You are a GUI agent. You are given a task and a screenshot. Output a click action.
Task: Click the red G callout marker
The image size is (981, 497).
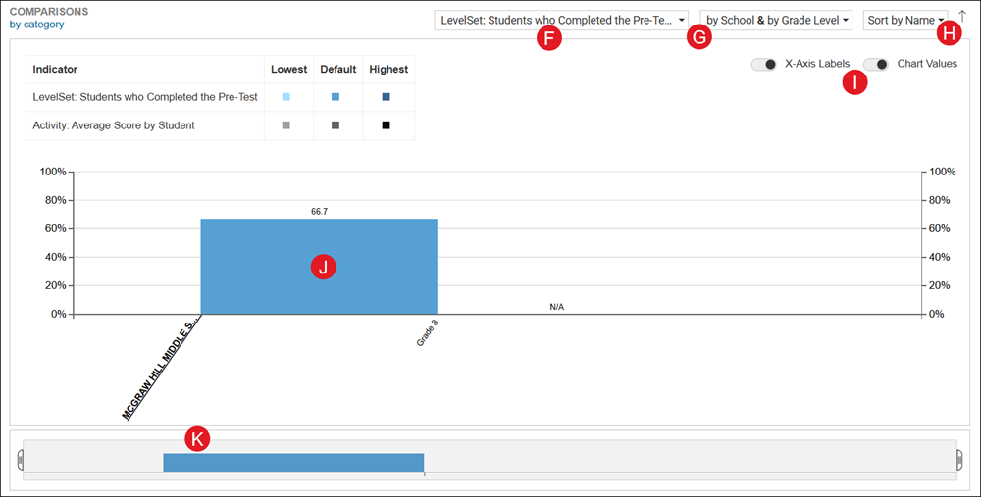coord(699,38)
